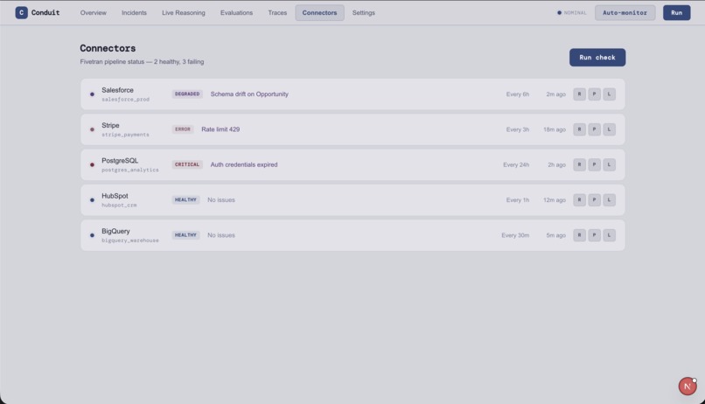Click the Fivetran pipeline status subtitle
The image size is (705, 404).
click(142, 61)
